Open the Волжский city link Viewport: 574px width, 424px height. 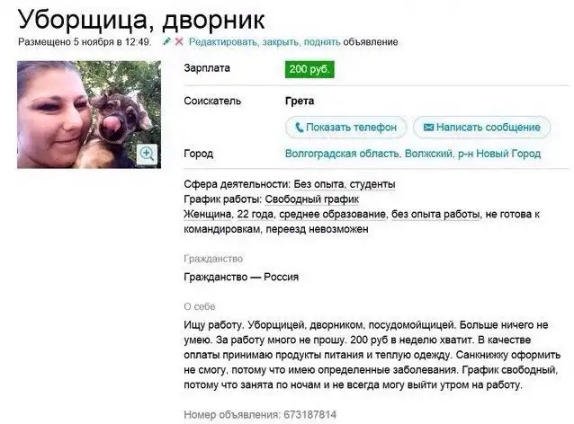(428, 154)
